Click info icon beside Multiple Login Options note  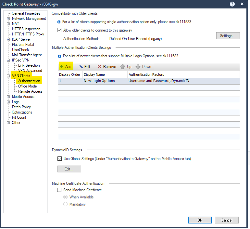59,56
